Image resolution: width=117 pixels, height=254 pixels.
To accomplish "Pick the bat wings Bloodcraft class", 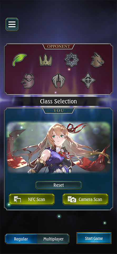I will (x=58, y=81).
